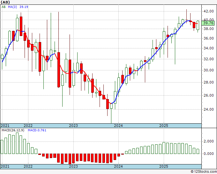This screenshot has height=174, width=217.
Task: Click 2022 on the price chart time axis
Action: 28,126
